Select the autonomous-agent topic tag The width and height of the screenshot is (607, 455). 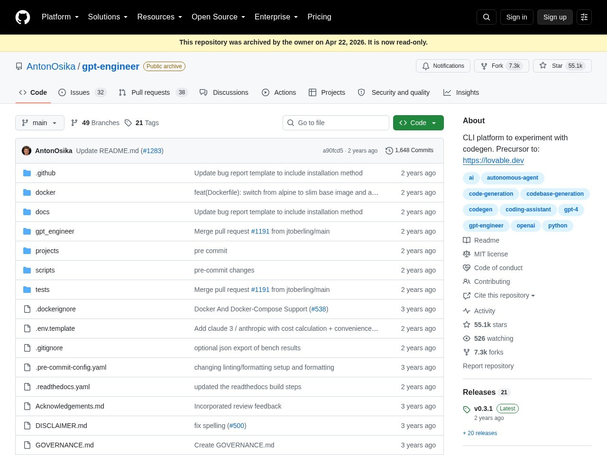coord(513,178)
